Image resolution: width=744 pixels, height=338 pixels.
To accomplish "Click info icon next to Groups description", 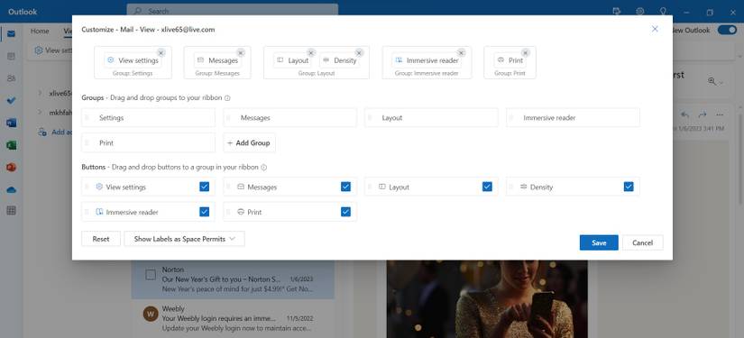I will pyautogui.click(x=227, y=98).
